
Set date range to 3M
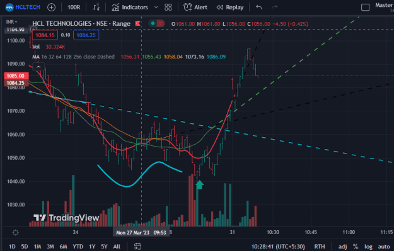click(50, 247)
